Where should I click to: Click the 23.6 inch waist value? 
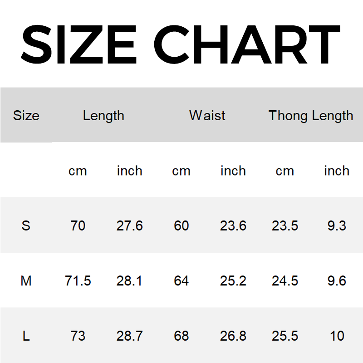[233, 226]
